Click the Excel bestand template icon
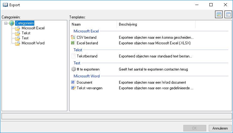The height and width of the screenshot is (133, 233). click(73, 43)
